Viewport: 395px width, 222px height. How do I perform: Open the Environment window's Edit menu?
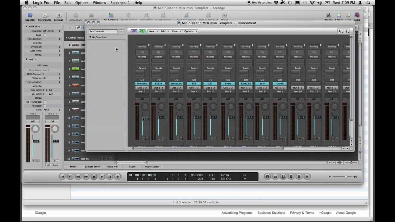[164, 31]
